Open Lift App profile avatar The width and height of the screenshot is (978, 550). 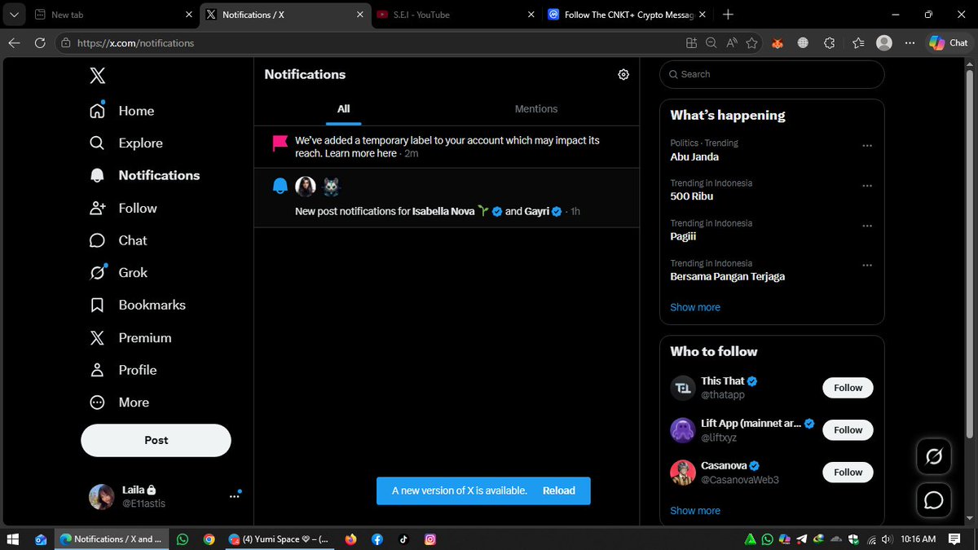(x=683, y=430)
